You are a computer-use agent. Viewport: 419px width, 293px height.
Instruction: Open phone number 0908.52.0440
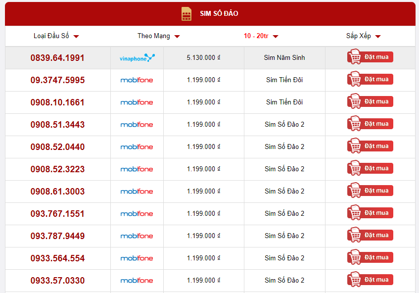tap(57, 147)
